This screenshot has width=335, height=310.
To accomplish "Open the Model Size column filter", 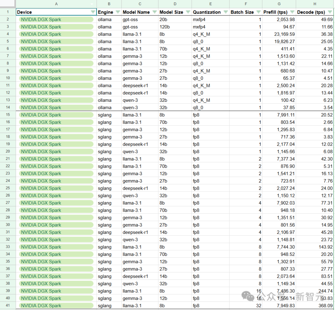I will [x=188, y=12].
